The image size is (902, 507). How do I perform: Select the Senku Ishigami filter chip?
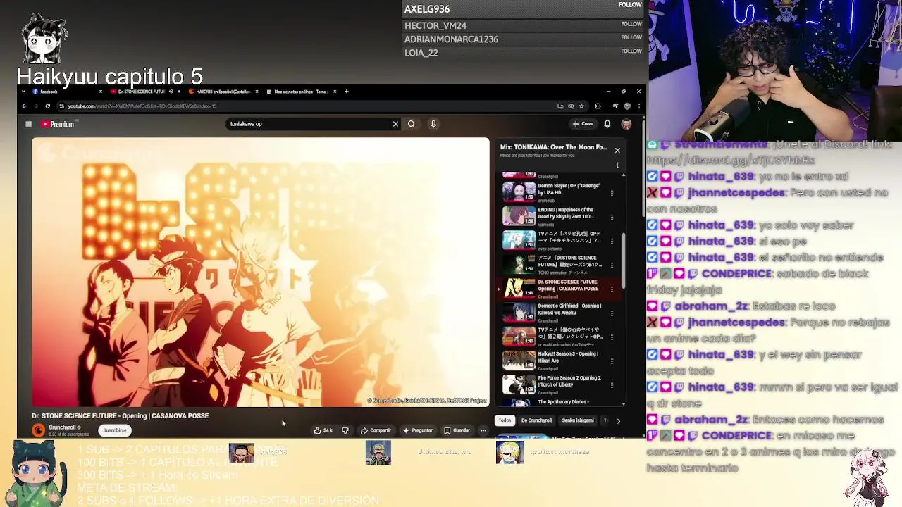click(x=578, y=420)
